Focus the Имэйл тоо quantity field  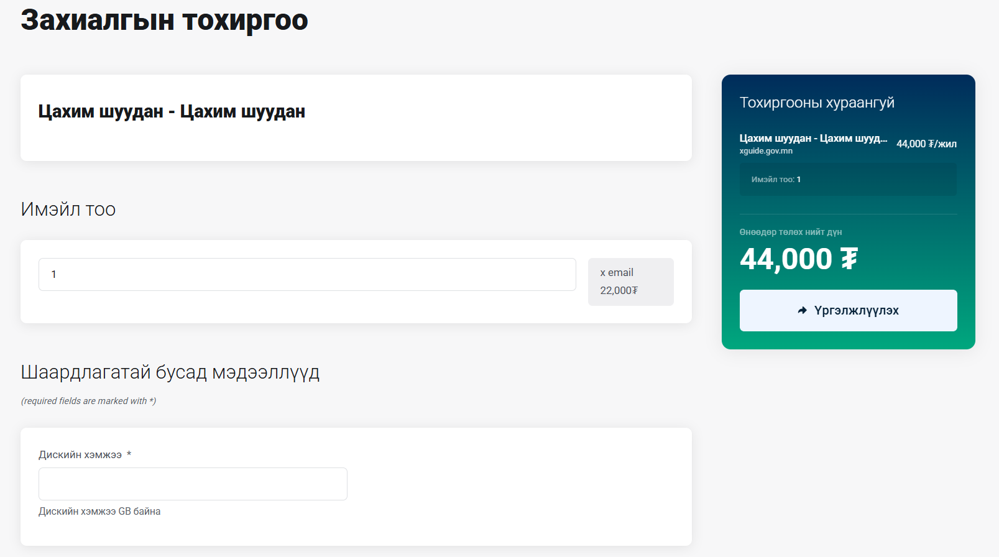307,274
